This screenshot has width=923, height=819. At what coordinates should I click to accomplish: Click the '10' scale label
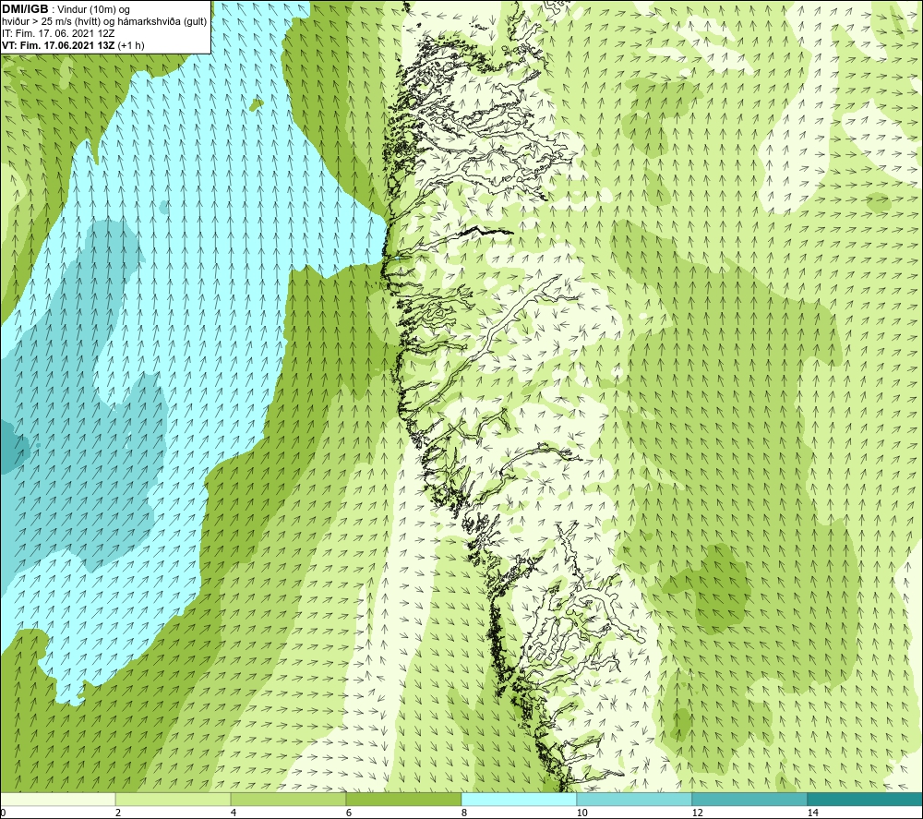pos(581,813)
